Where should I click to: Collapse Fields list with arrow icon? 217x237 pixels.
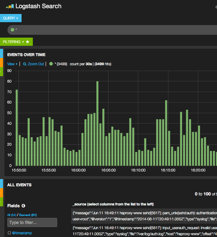pyautogui.click(x=23, y=206)
